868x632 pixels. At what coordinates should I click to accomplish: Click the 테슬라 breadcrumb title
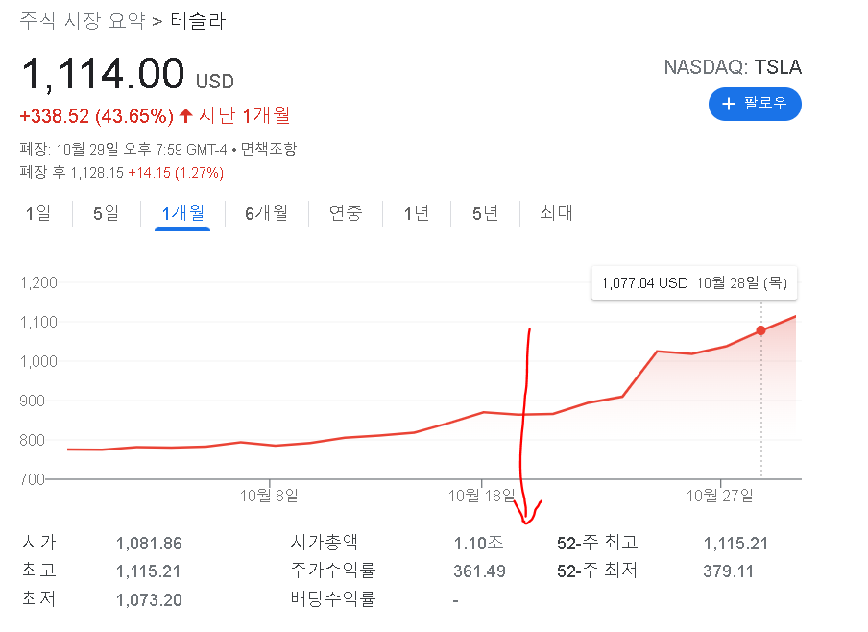click(198, 21)
